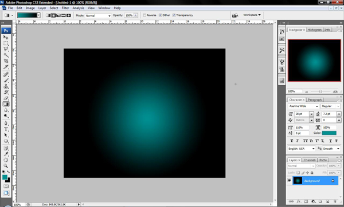
Task: Select the Notes tool
Action: 6,148
